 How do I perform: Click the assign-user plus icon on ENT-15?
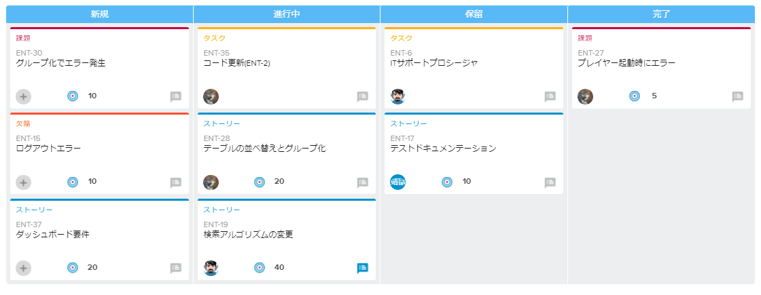pyautogui.click(x=23, y=182)
